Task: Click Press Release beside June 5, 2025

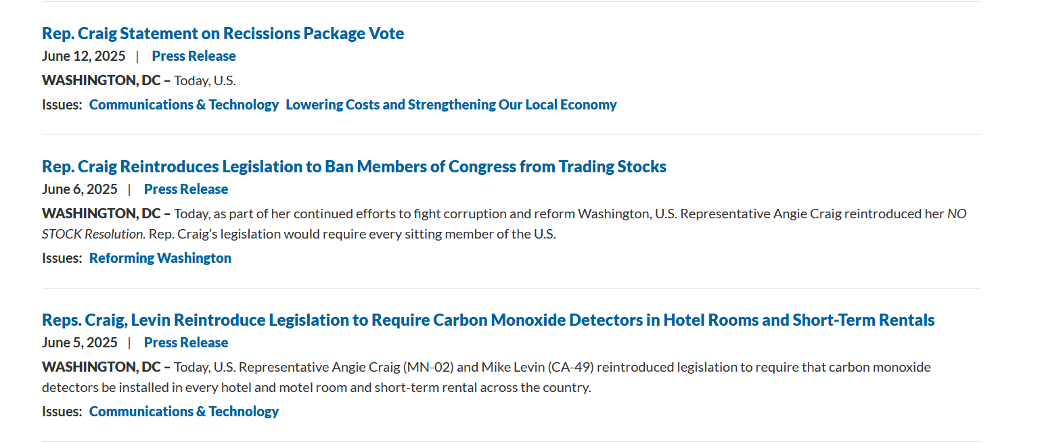Action: (x=186, y=343)
